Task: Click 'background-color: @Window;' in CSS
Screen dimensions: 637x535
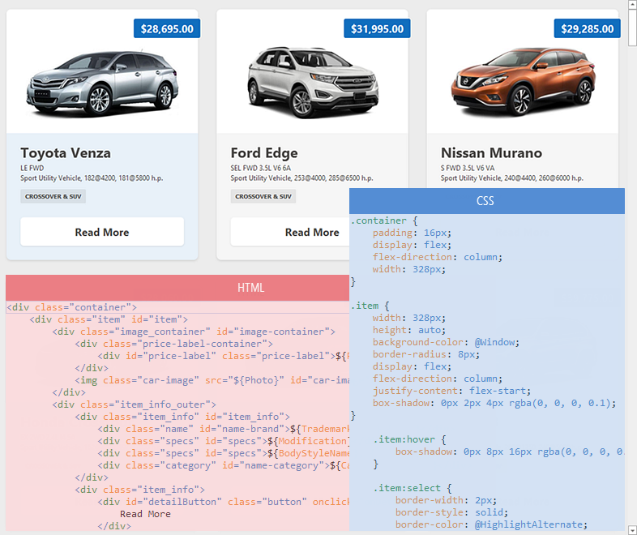Action: click(446, 342)
